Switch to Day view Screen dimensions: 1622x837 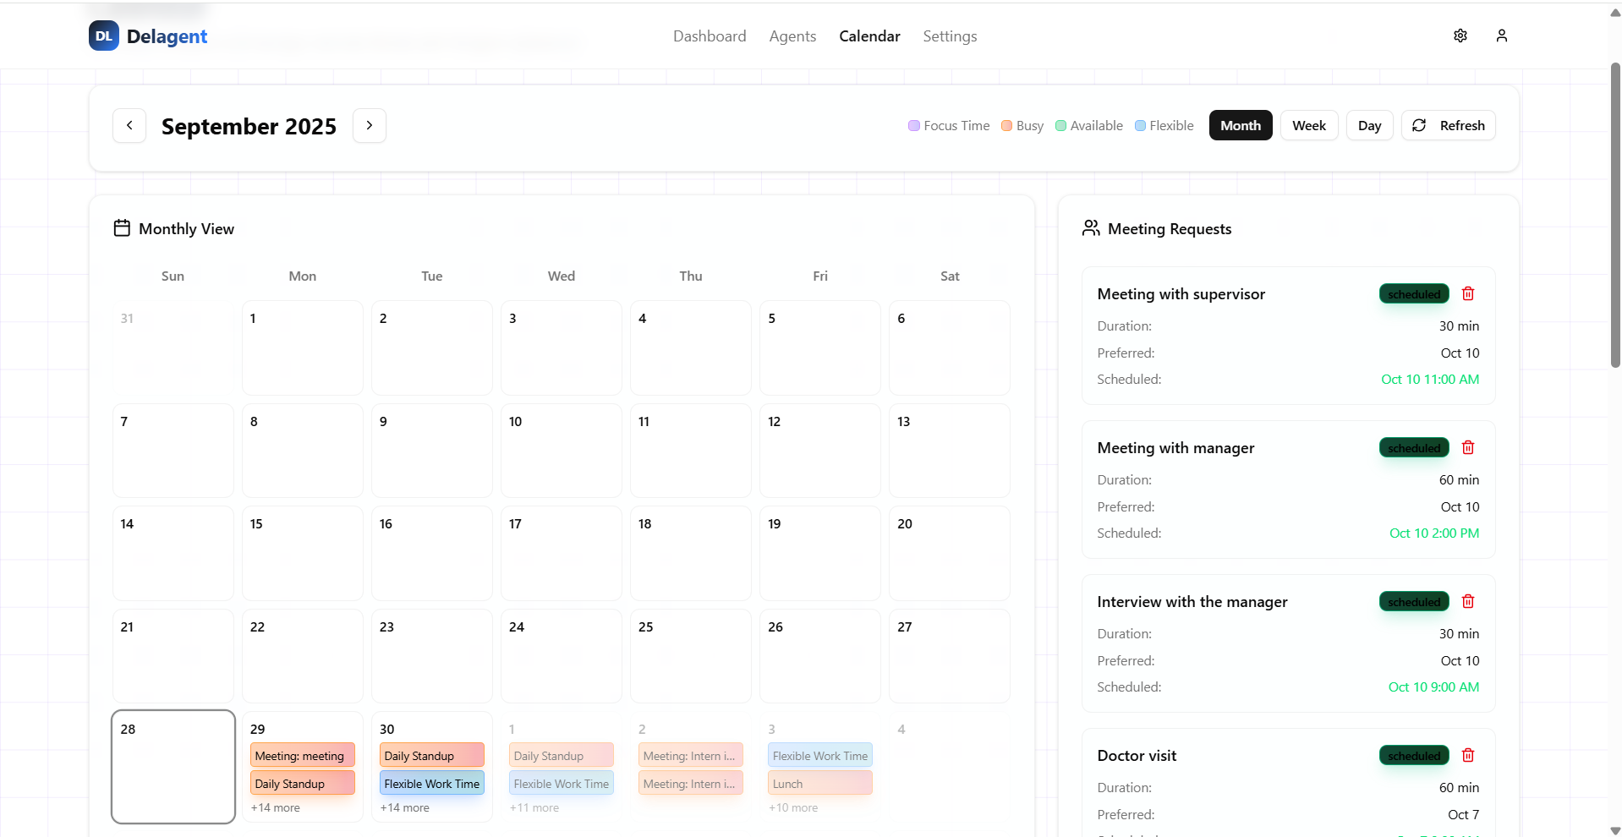tap(1369, 125)
